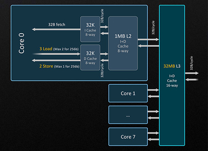Click the arrow from L3 back to L2
208x151 pixels.
tap(149, 46)
